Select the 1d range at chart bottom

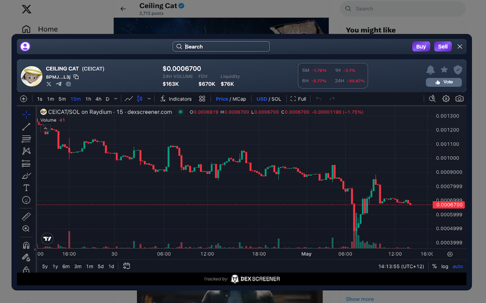(111, 266)
